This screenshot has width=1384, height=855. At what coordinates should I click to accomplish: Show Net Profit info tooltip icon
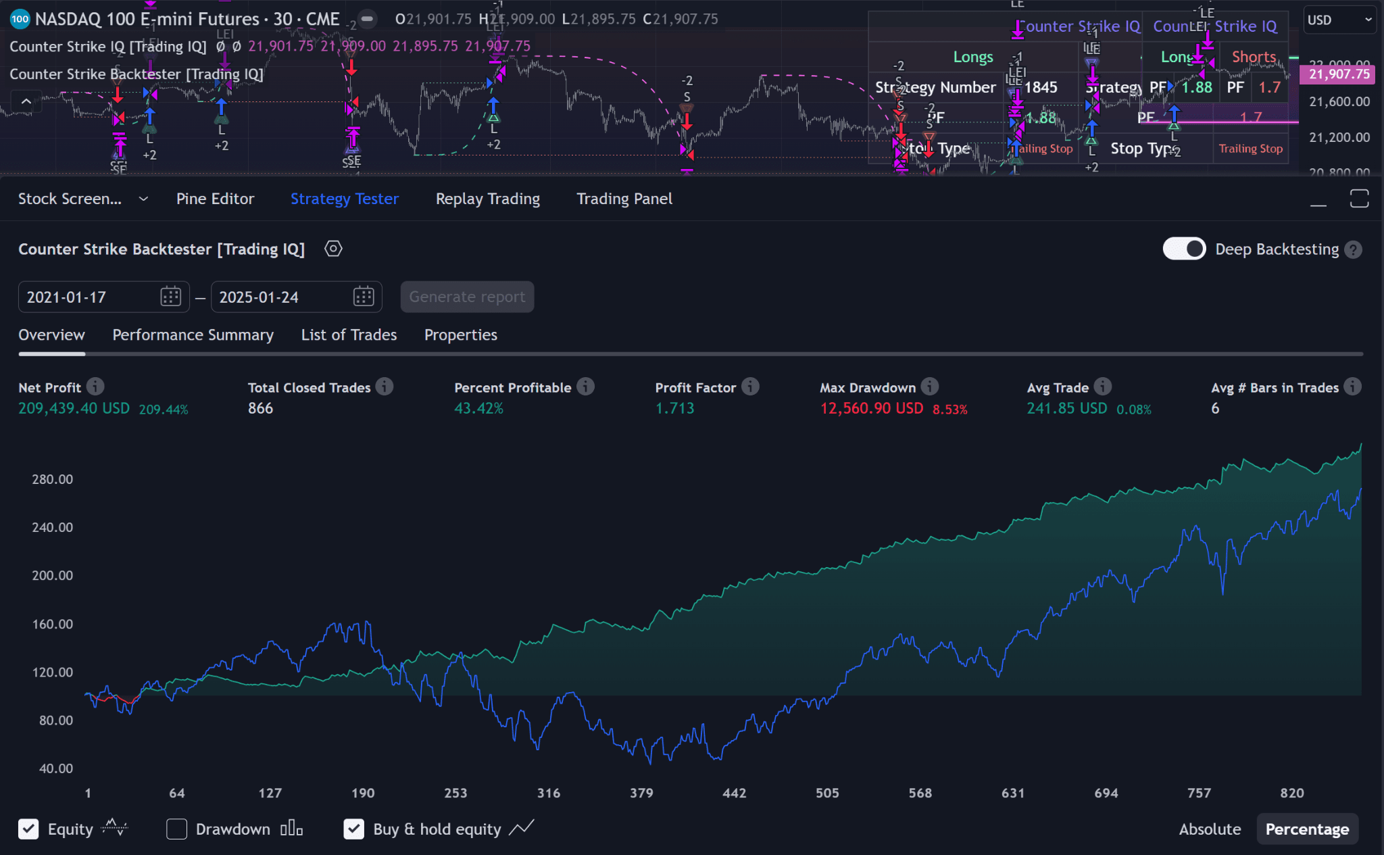(96, 387)
